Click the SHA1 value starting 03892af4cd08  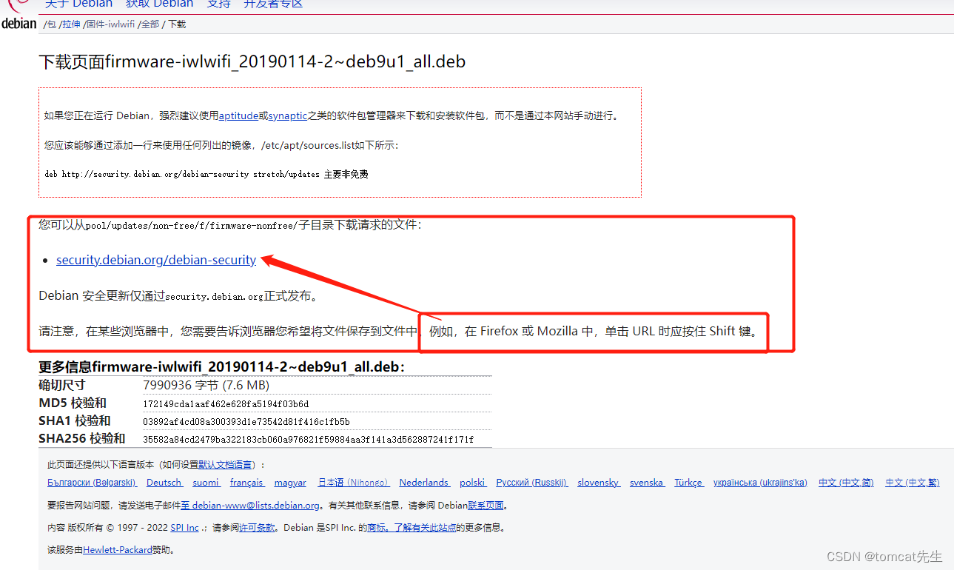click(x=246, y=422)
